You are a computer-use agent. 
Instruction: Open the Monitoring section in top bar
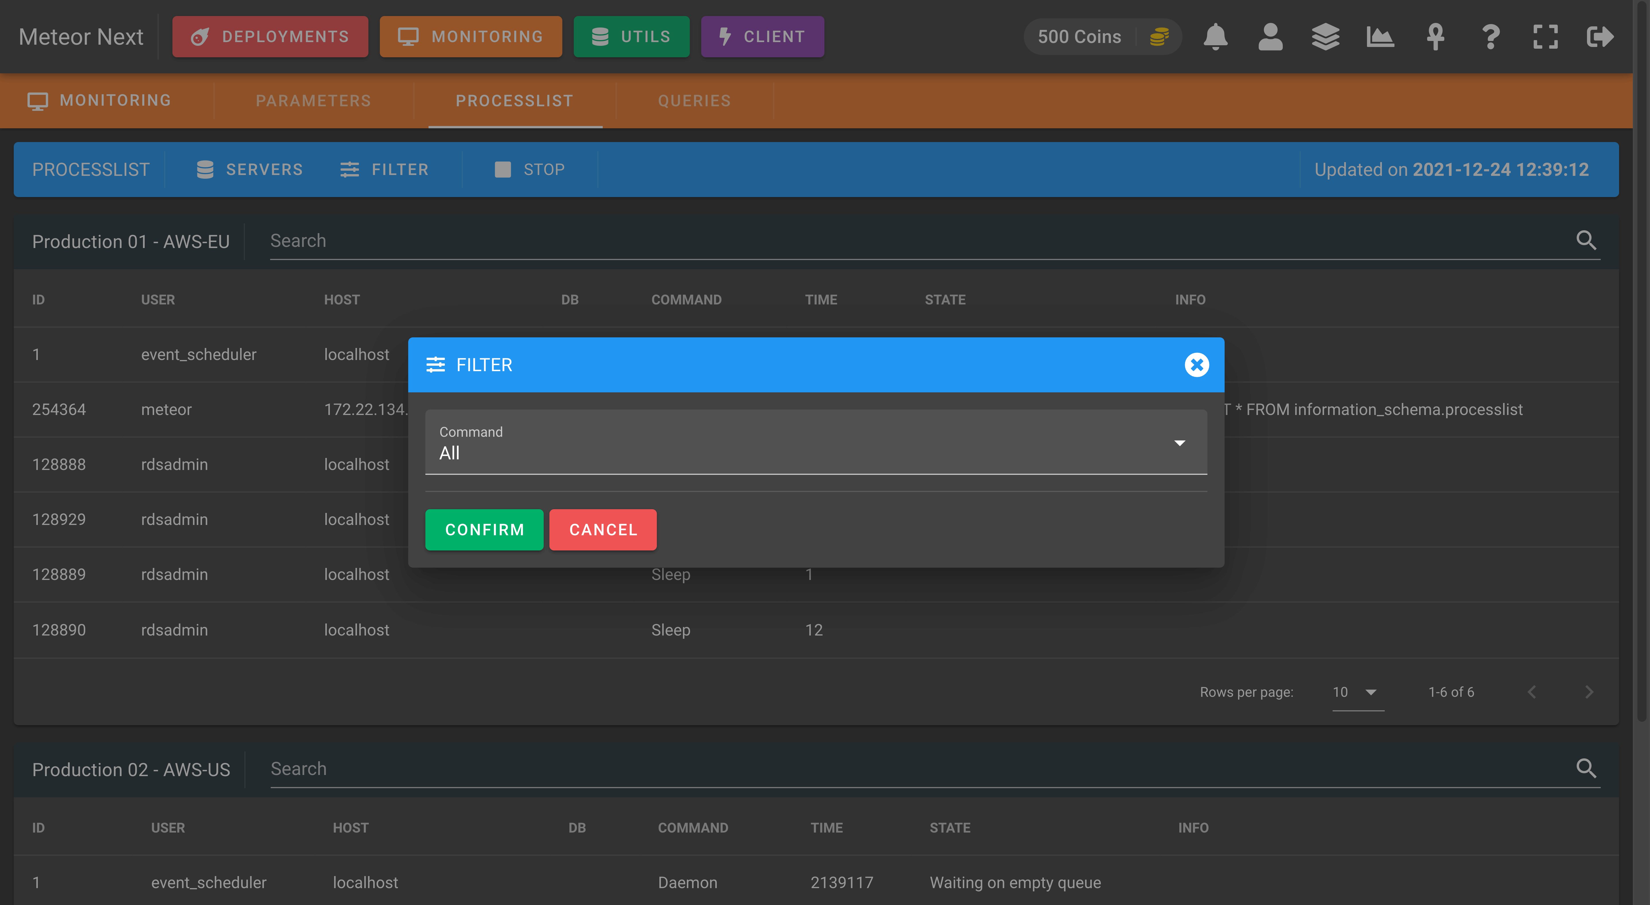(x=471, y=36)
